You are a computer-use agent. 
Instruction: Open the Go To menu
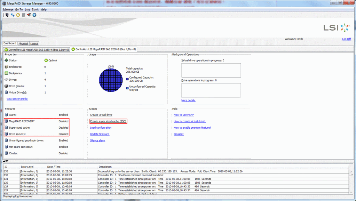tap(19, 9)
